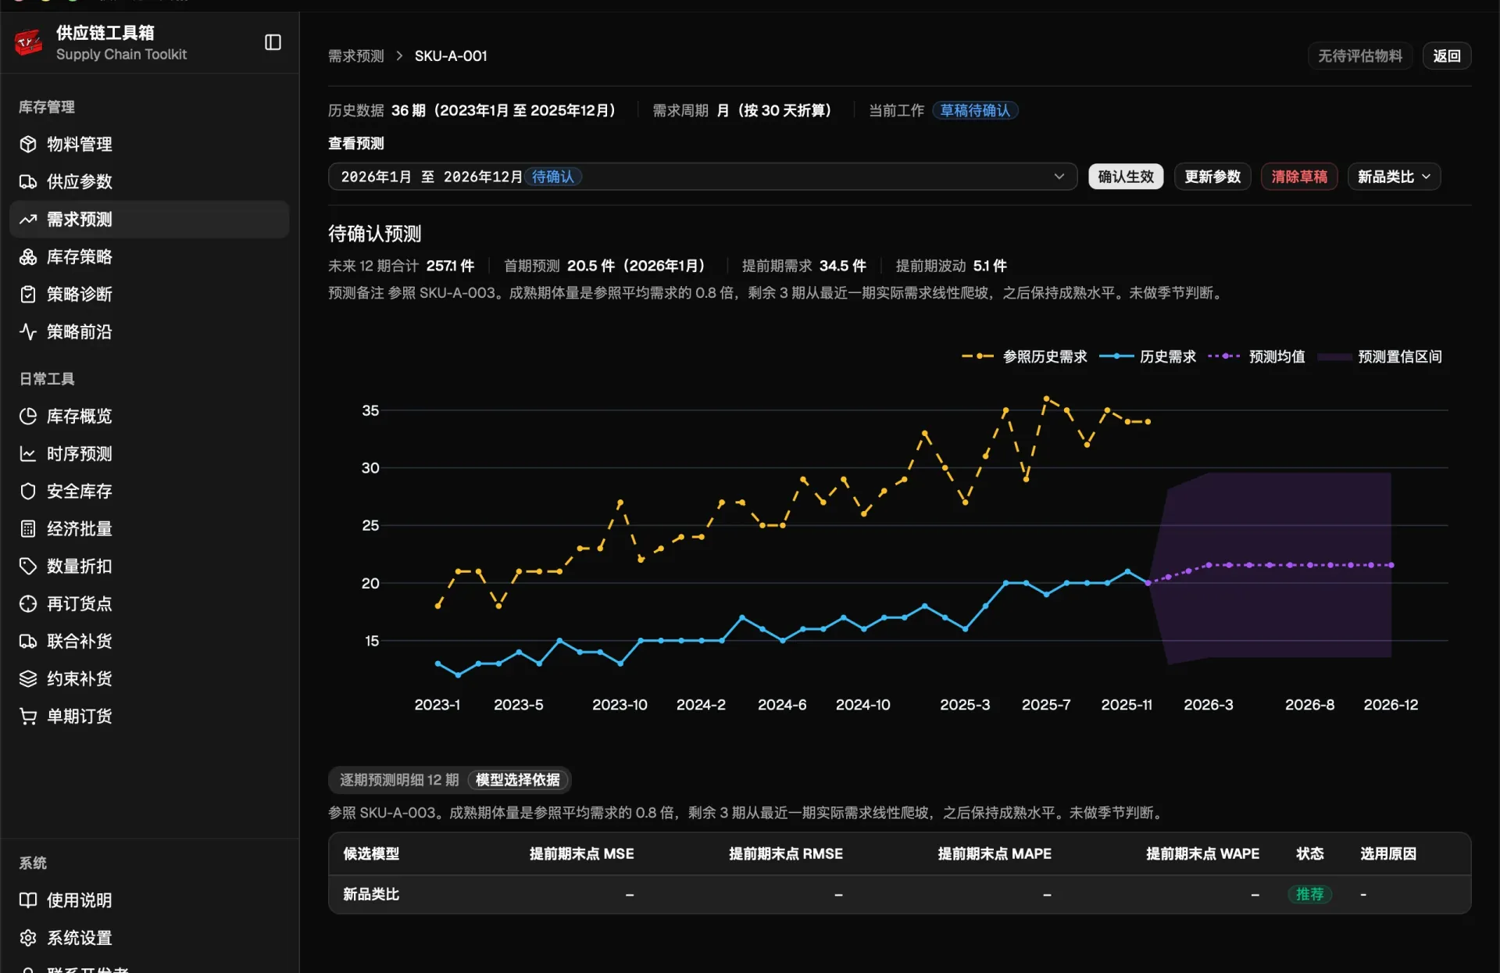
Task: Click 返回 button
Action: pos(1447,56)
